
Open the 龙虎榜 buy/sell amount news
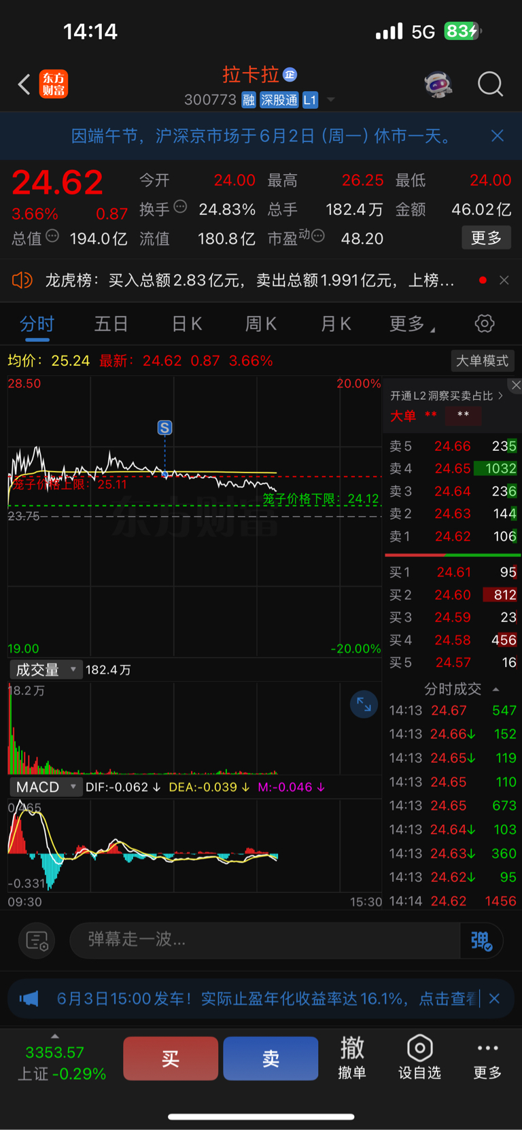(x=249, y=280)
